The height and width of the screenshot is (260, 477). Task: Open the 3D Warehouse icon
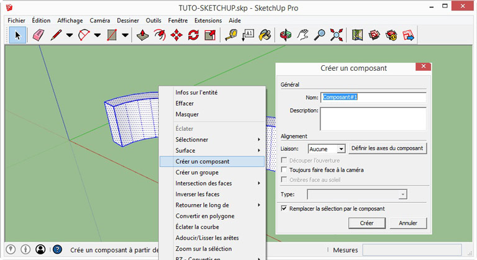374,35
